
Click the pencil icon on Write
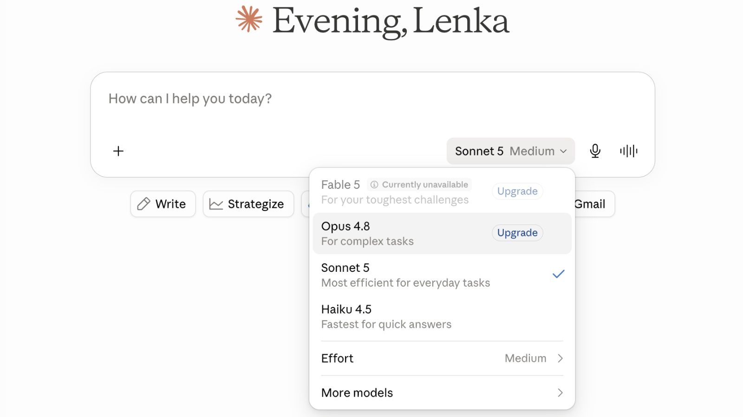(x=143, y=204)
